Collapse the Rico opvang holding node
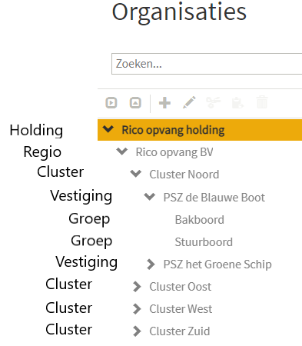This screenshot has width=302, height=346. pos(108,129)
